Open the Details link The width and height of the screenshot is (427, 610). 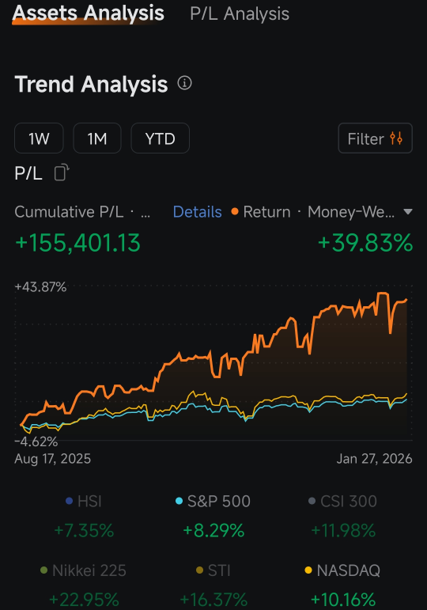[x=197, y=212]
